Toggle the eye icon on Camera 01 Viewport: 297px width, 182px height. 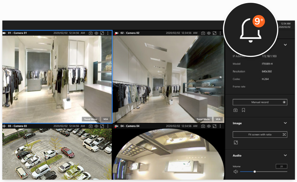(x=96, y=33)
